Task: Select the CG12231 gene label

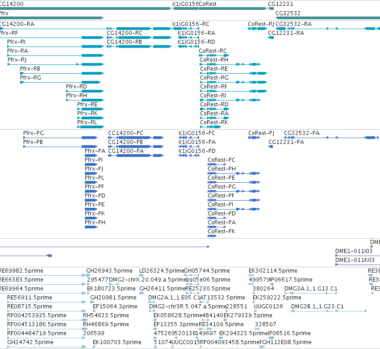Action: (x=280, y=4)
